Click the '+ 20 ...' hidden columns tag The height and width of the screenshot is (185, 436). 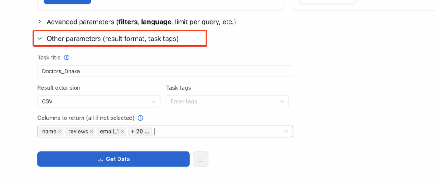pos(140,132)
